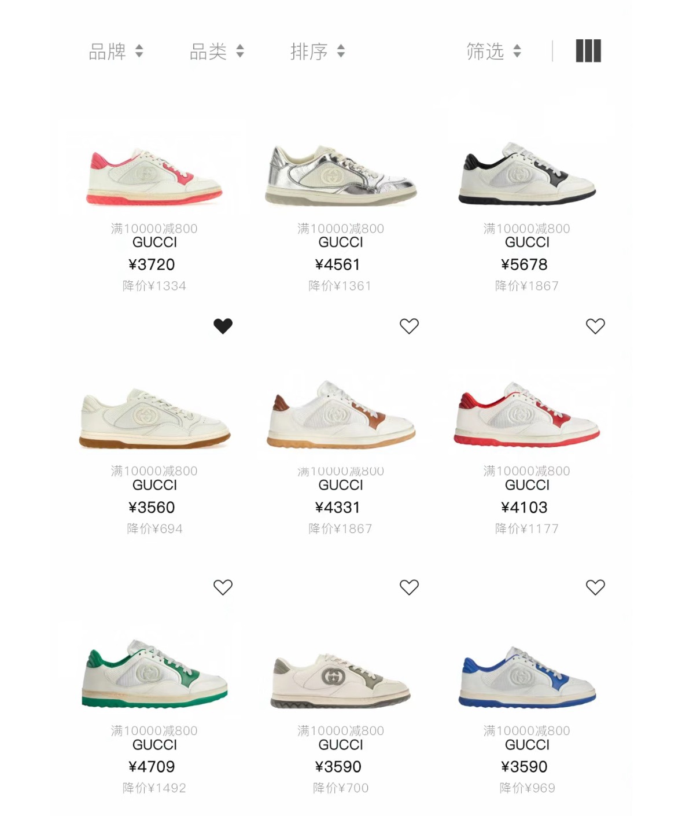Expand the 品类 category dropdown
This screenshot has width=682, height=816.
click(217, 52)
